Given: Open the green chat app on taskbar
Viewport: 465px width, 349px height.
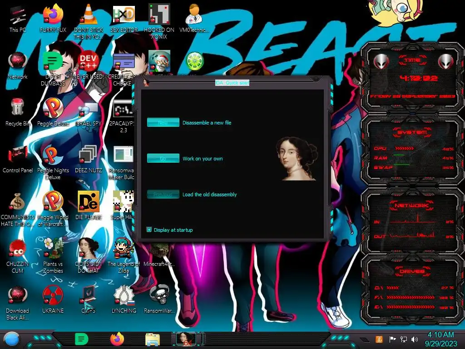Looking at the screenshot, I should 82,339.
